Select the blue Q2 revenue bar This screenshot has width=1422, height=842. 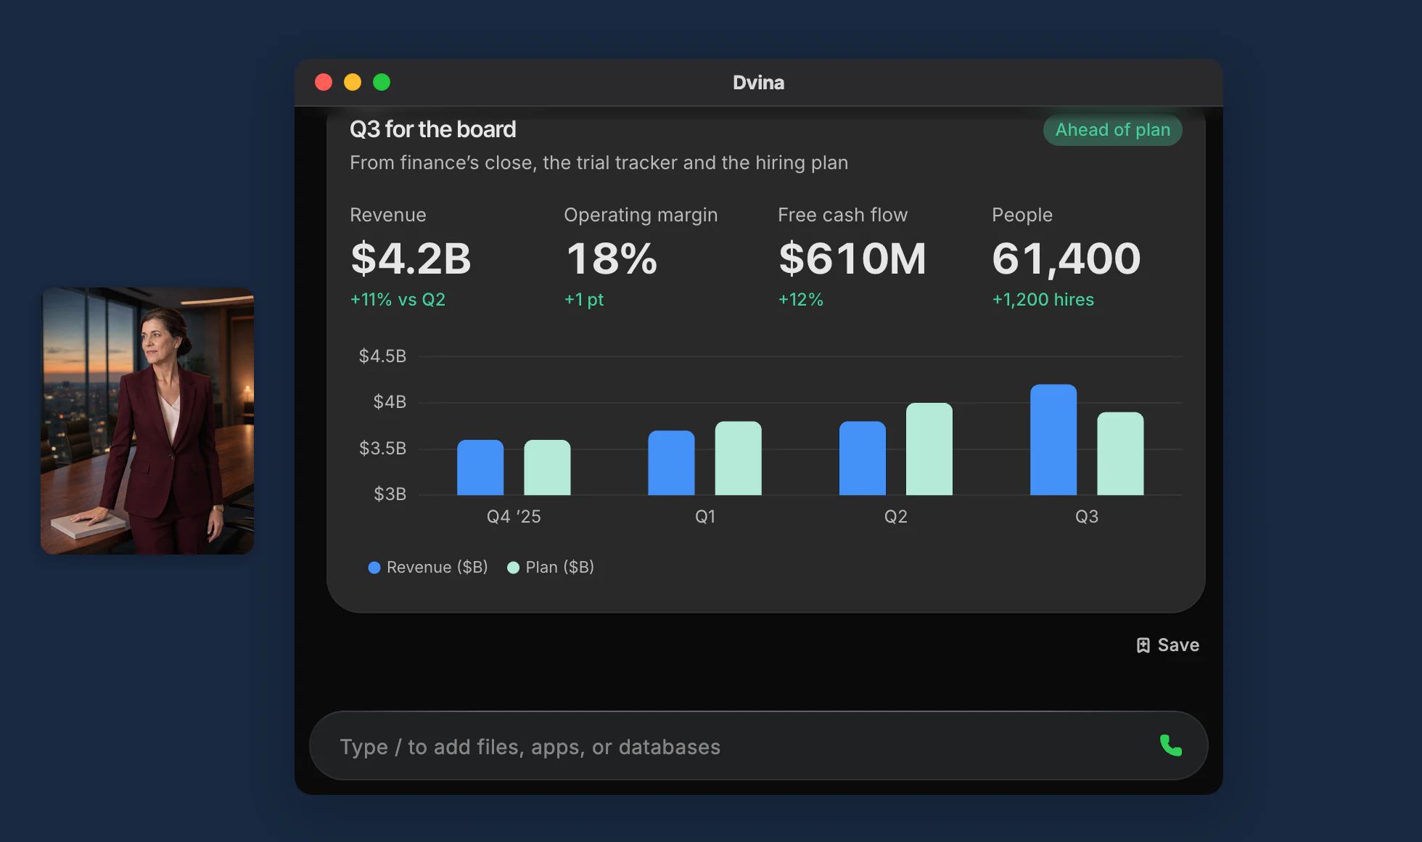(x=863, y=458)
